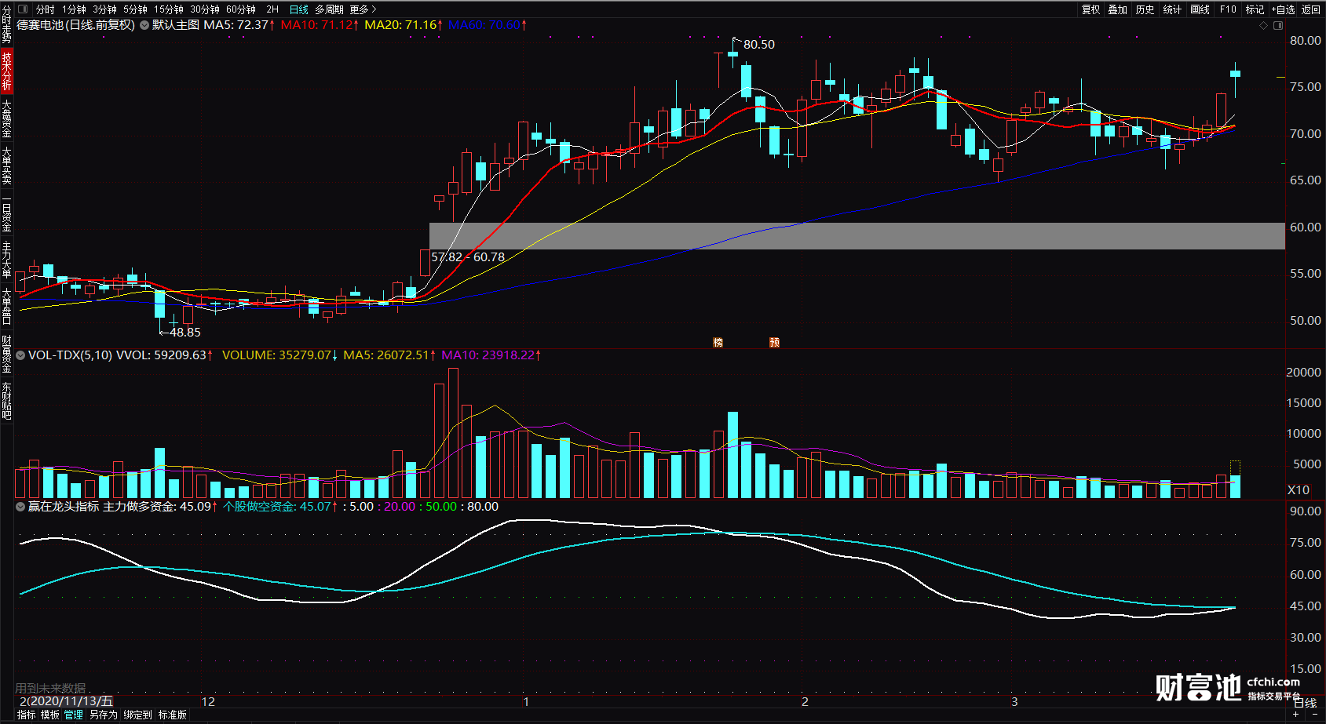
Task: Click the X10 volume scale label
Action: 1299,489
